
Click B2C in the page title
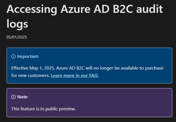point(123,9)
